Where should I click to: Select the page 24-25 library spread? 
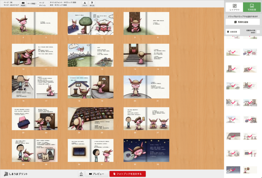(90, 119)
